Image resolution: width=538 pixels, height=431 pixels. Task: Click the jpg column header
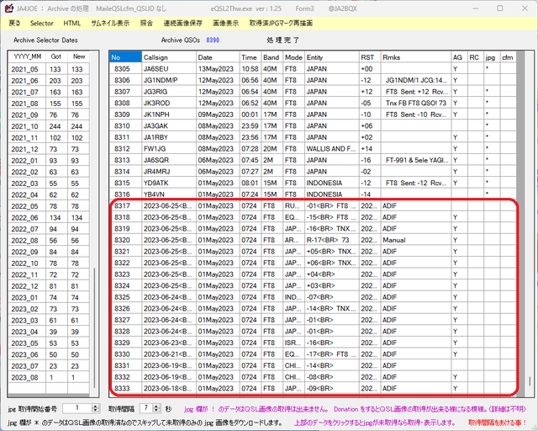[492, 57]
